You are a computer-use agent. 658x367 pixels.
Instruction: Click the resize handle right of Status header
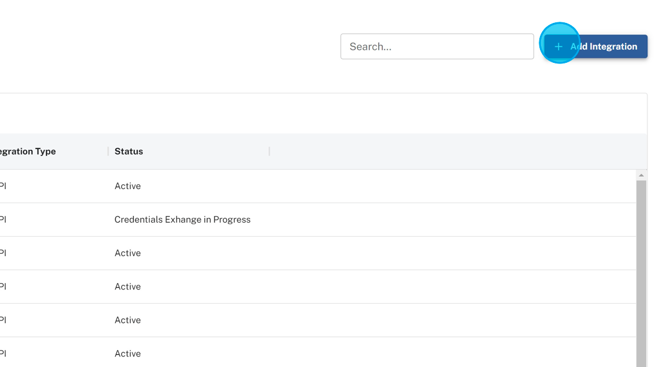pyautogui.click(x=269, y=151)
